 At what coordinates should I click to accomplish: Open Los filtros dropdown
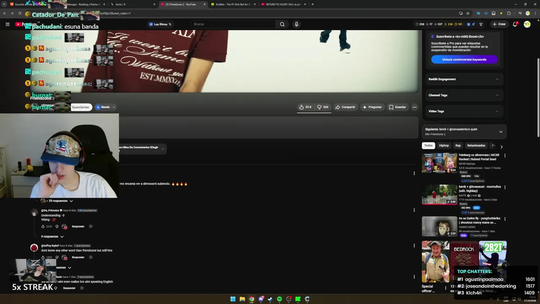160,24
